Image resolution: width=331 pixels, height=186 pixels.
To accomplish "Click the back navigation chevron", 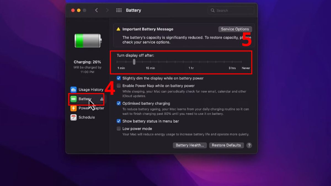I will point(97,10).
